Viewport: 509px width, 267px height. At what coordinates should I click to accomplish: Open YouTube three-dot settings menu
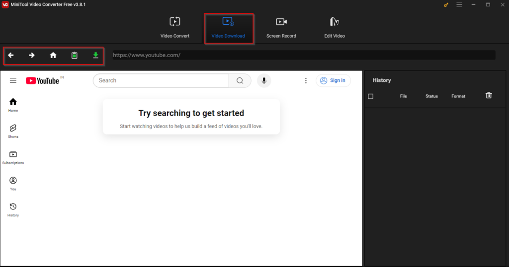[306, 80]
